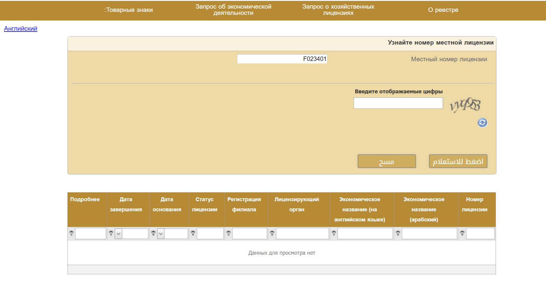Image resolution: width=546 pixels, height=282 pixels.
Task: Click filter icon in Номер лицензии column
Action: [462, 233]
